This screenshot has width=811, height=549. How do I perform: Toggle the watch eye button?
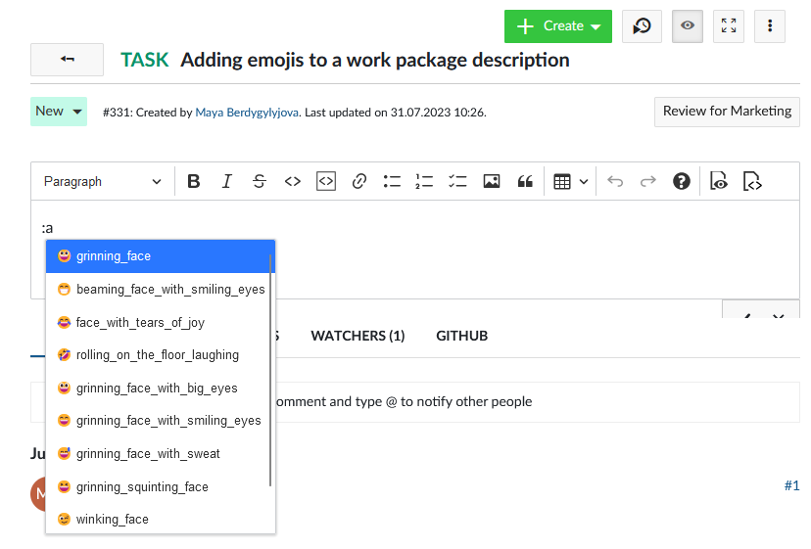[688, 26]
